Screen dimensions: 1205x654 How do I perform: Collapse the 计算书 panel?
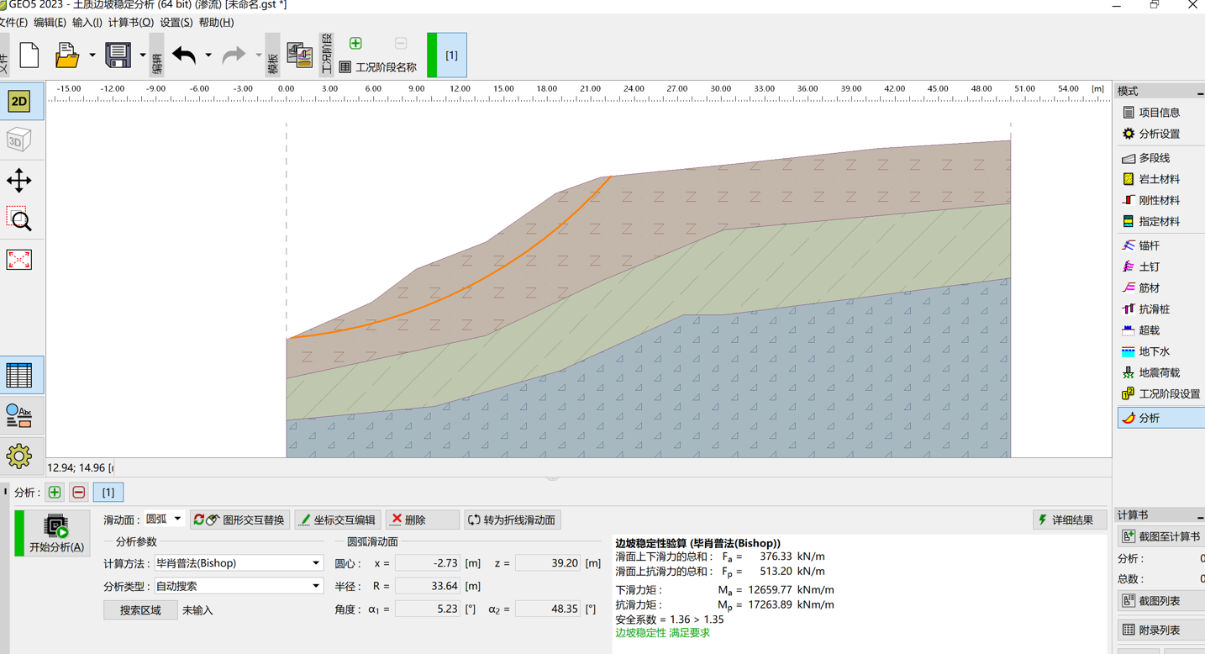coord(1200,515)
